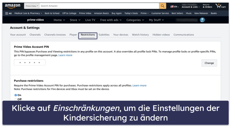Open the Hidden videos tab
This screenshot has height=126, width=231.
[161, 35]
